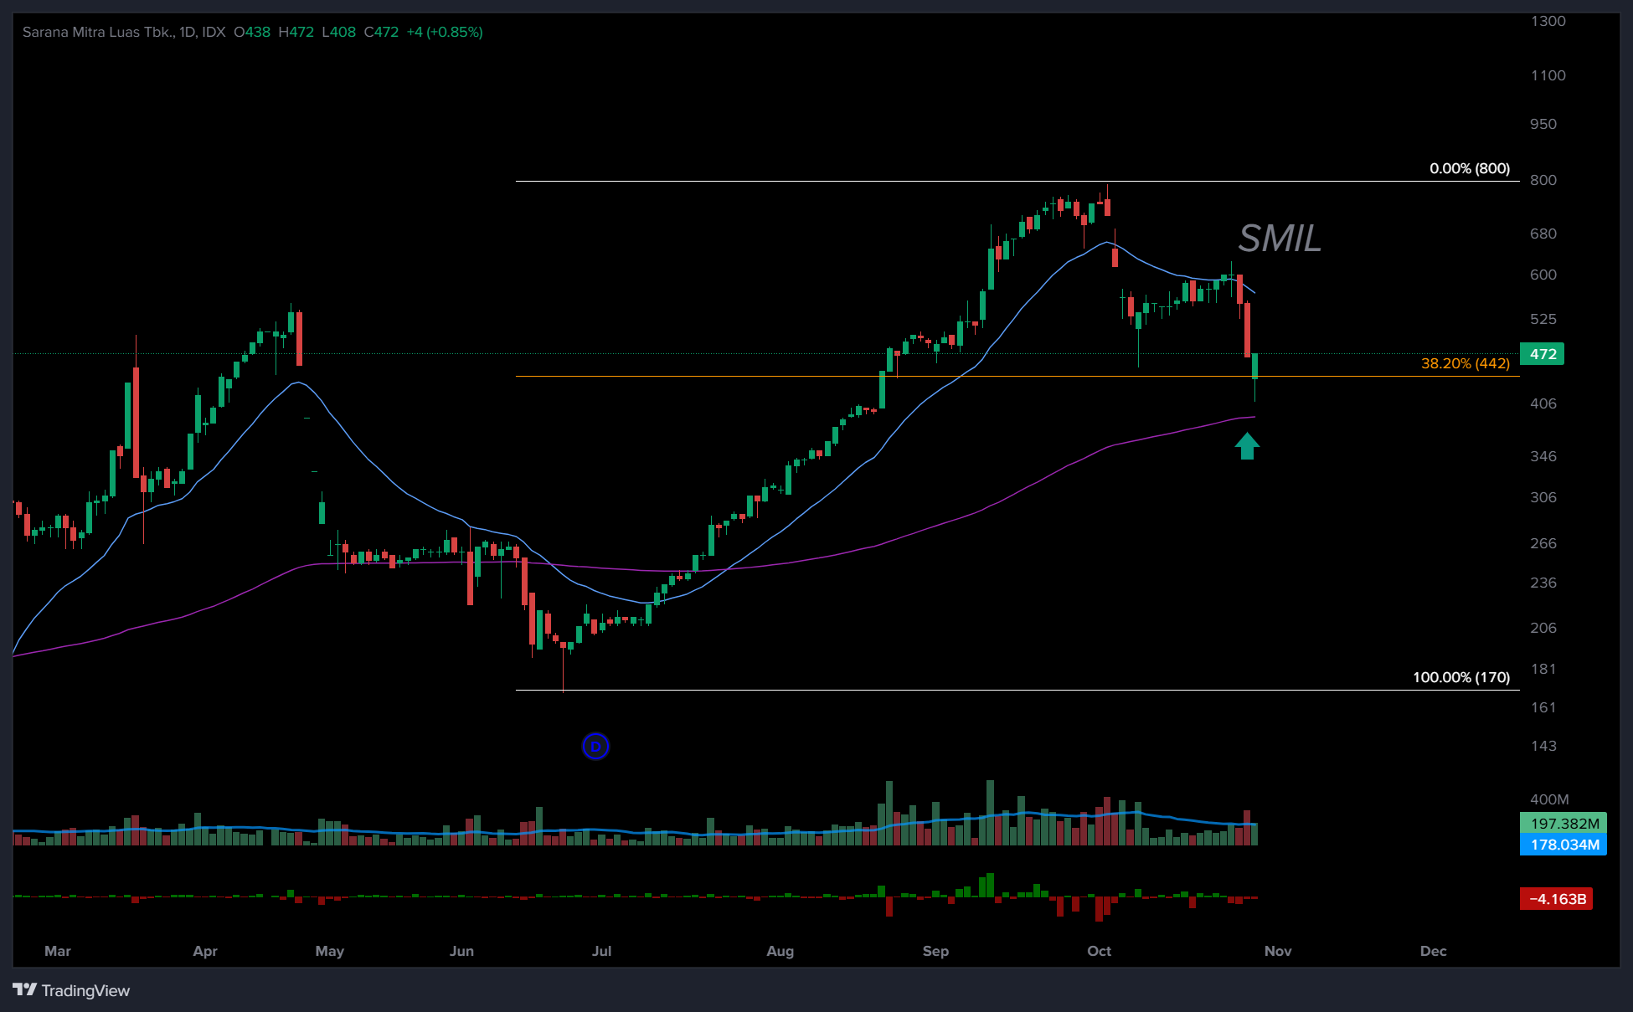1633x1012 pixels.
Task: Click the green up arrow annotation
Action: pos(1247,446)
